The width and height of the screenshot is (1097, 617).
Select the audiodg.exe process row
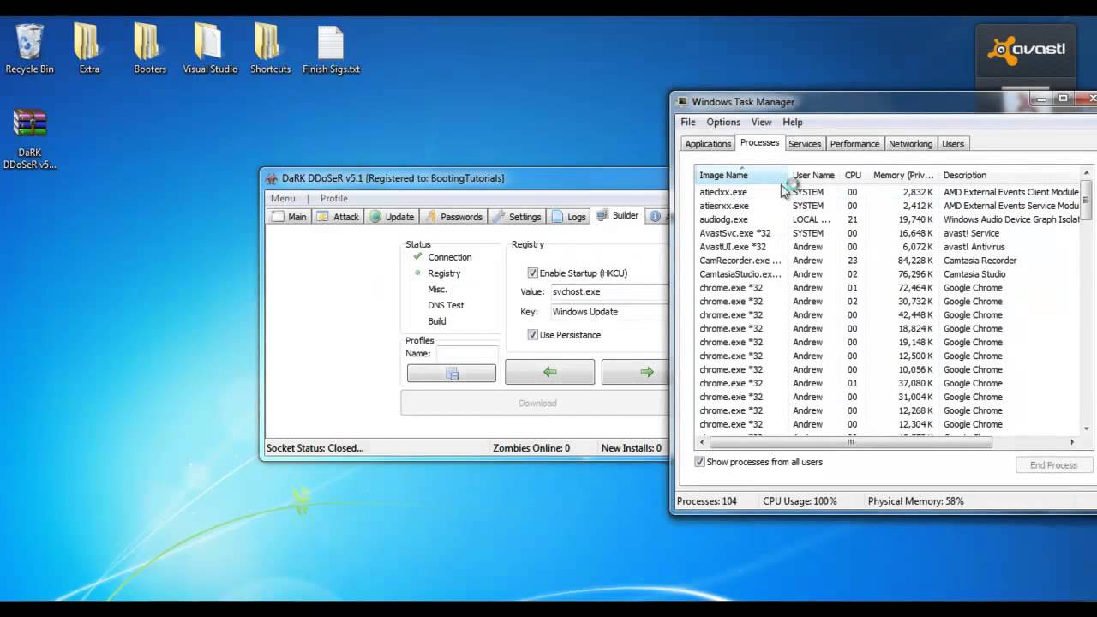click(888, 219)
